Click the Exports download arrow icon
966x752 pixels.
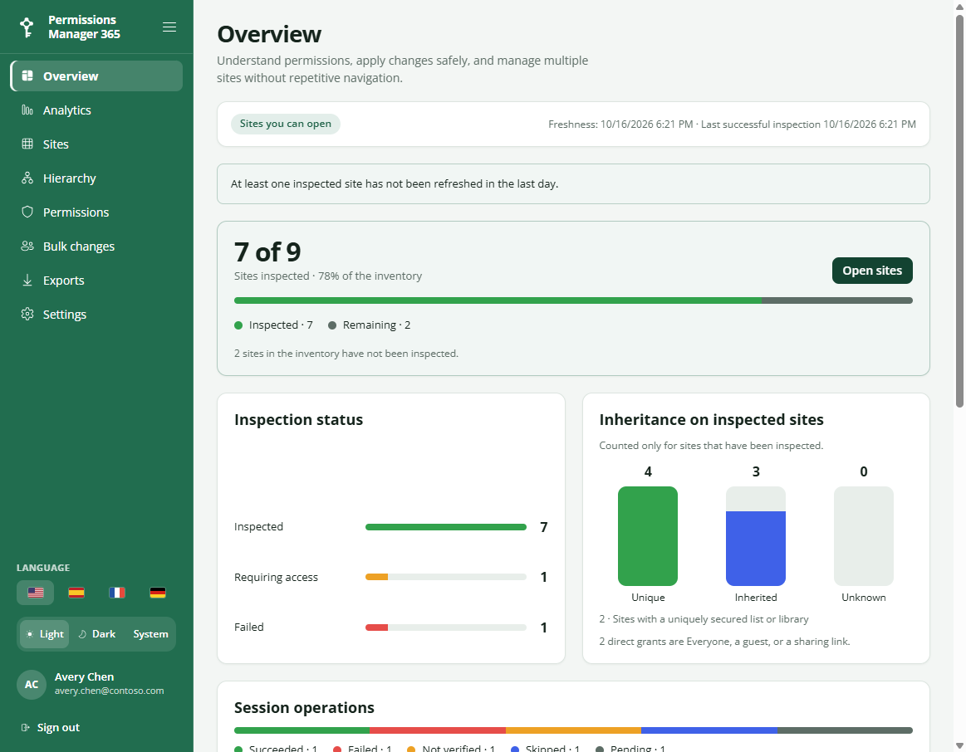[27, 280]
